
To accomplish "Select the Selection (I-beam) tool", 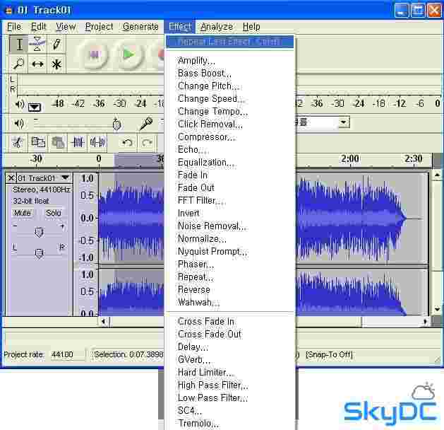I will click(19, 45).
